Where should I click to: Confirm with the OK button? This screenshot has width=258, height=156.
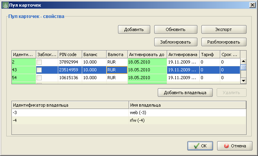200,146
